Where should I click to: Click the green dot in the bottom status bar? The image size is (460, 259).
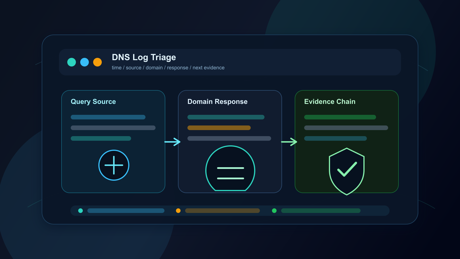(x=274, y=211)
